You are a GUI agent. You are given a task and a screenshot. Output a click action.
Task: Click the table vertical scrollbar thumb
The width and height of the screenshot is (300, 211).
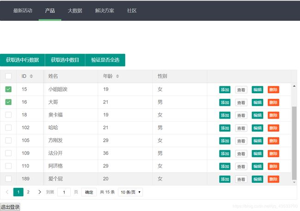coord(294,143)
